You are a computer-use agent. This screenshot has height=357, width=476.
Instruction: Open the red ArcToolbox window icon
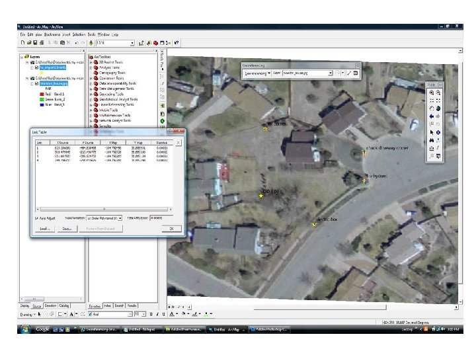pyautogui.click(x=156, y=43)
